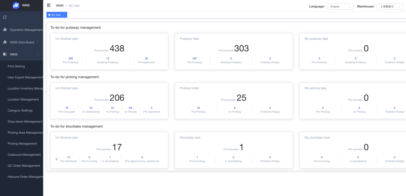Click WMS in the breadcrumb
The image size is (406, 196).
click(x=60, y=5)
